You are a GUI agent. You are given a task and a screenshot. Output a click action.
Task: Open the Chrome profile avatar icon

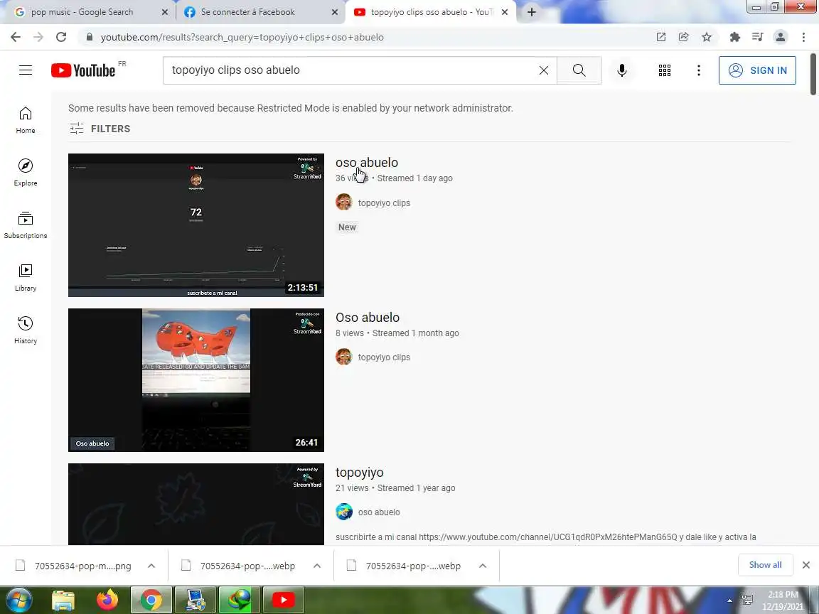tap(781, 37)
